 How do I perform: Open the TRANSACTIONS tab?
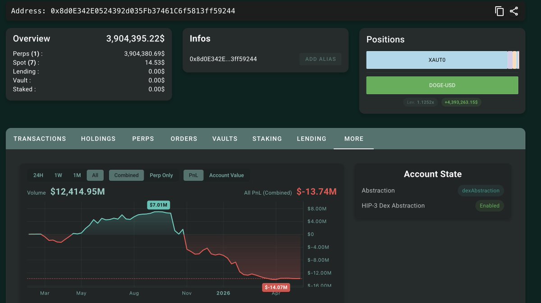pyautogui.click(x=40, y=139)
